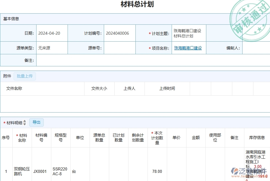
Task: Click the 库存信息 column header
Action: click(x=257, y=137)
